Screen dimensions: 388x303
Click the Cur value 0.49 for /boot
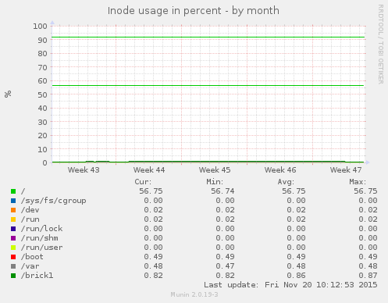click(153, 257)
